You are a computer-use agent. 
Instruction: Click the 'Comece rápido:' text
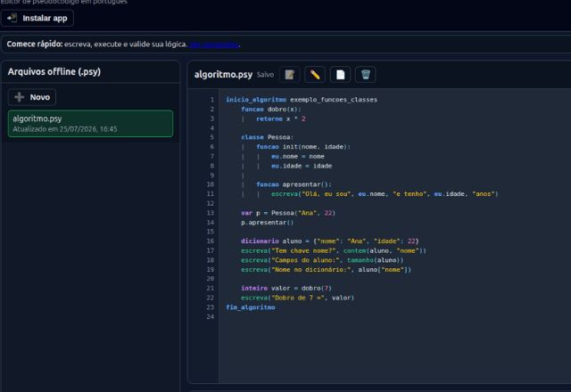pos(35,44)
